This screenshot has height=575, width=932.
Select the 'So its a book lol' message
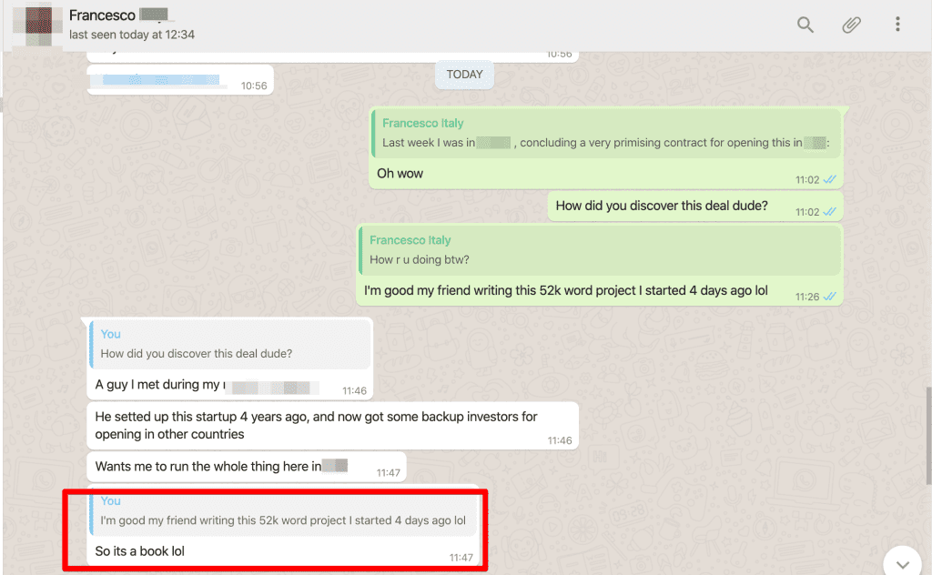(x=139, y=551)
